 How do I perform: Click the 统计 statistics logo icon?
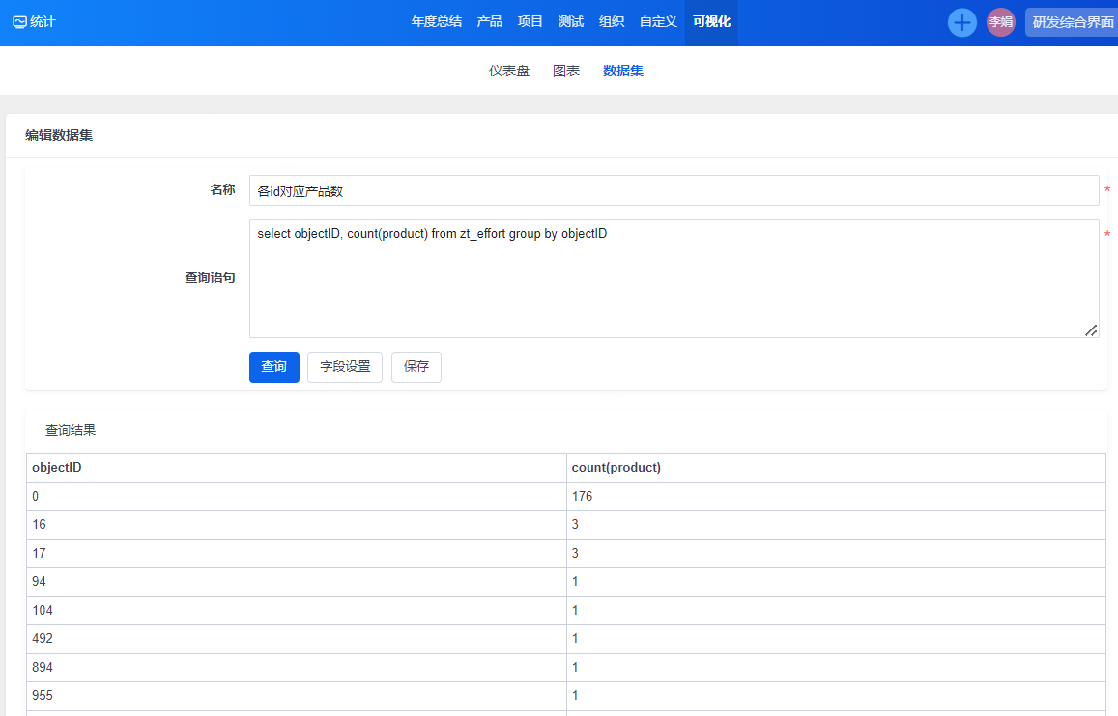(19, 22)
